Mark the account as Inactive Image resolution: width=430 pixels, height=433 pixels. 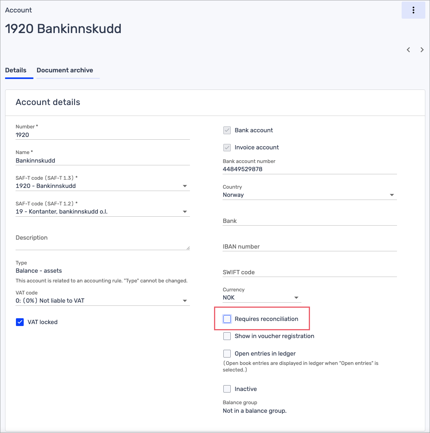(x=227, y=389)
